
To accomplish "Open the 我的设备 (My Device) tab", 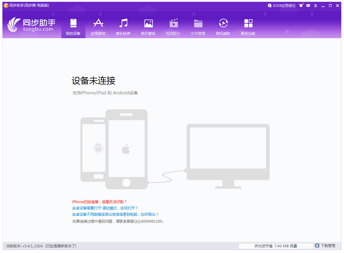I will (73, 27).
